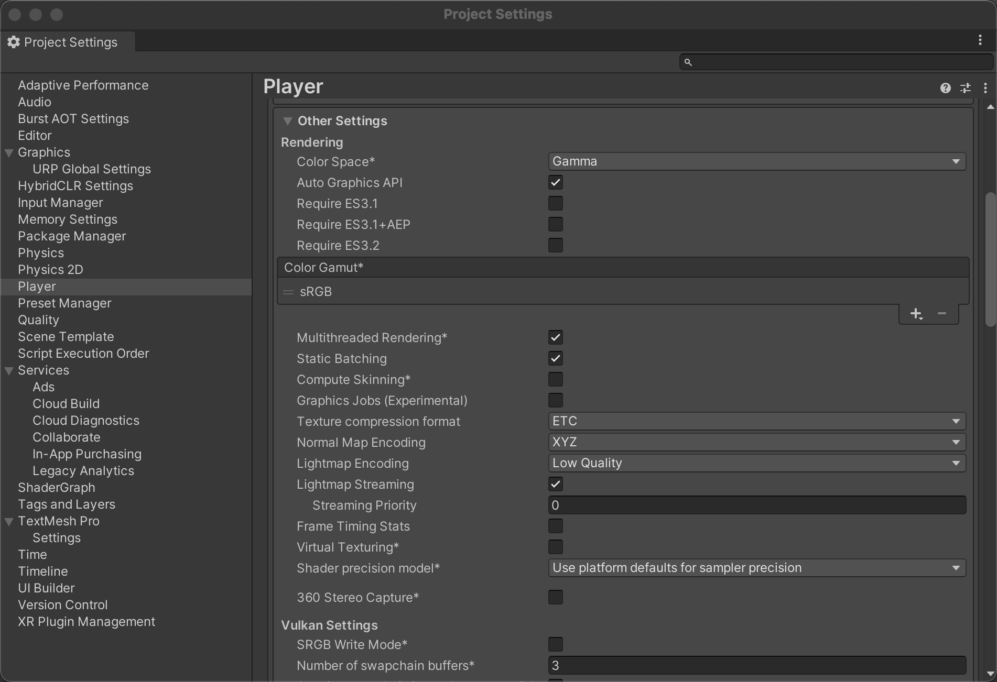The width and height of the screenshot is (997, 682).
Task: Open Input Manager settings
Action: [60, 203]
